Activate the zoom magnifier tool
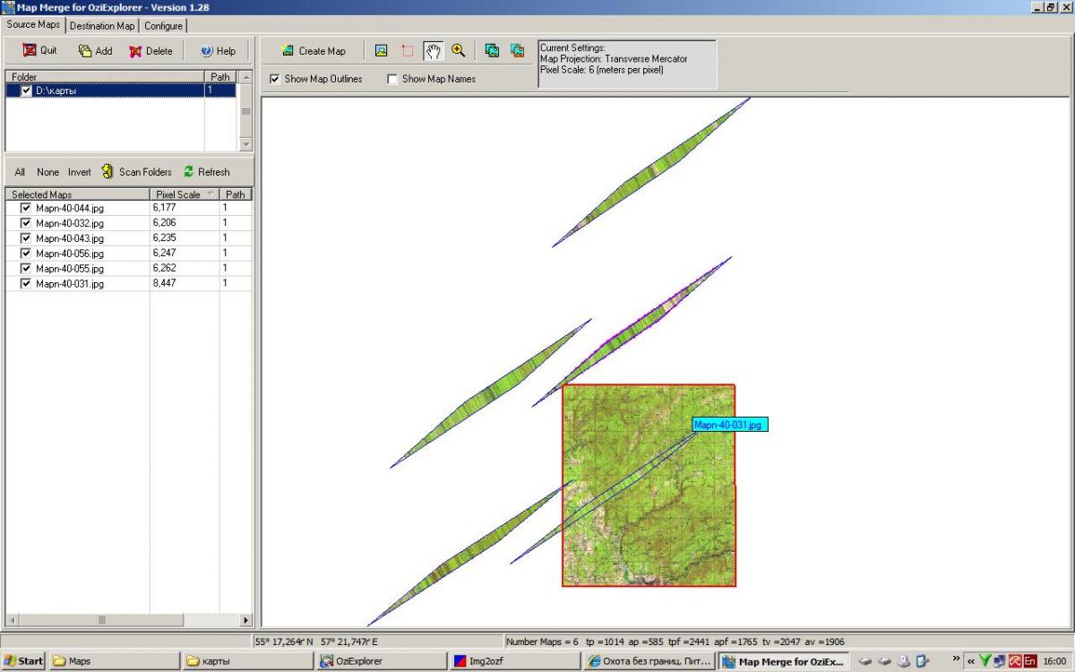1075x672 pixels. [459, 51]
